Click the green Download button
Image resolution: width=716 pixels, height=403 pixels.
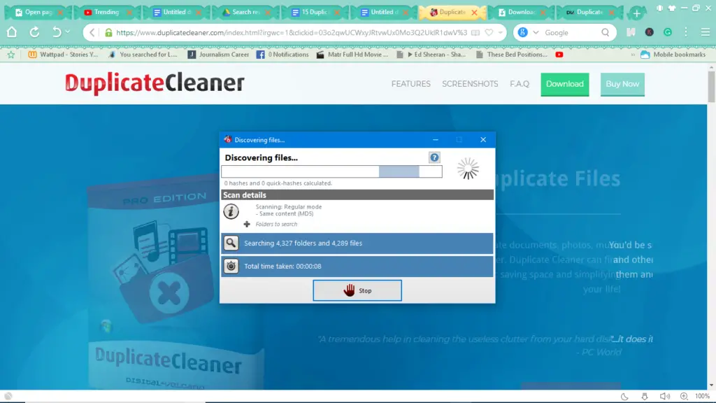[x=565, y=84]
